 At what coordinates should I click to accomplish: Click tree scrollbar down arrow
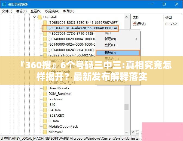point(127,133)
